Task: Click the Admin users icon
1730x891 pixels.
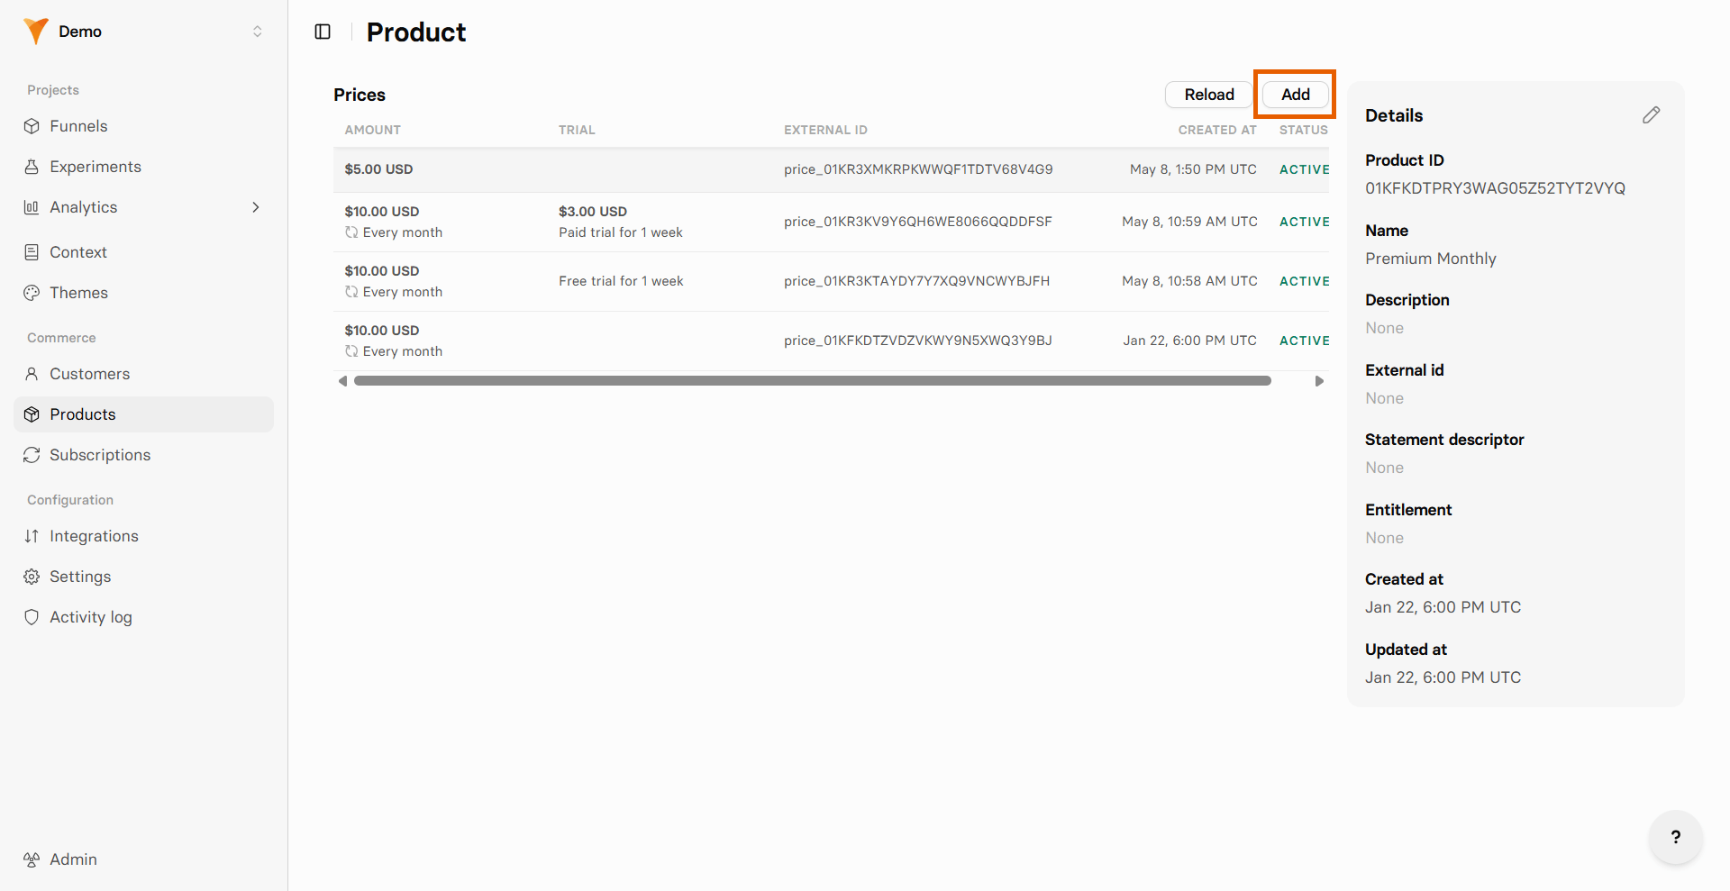Action: click(32, 859)
